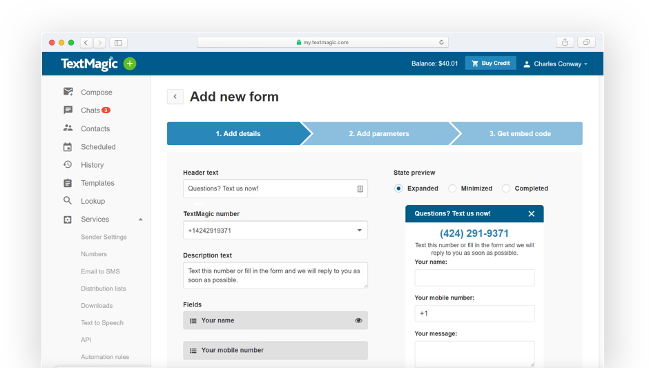Click the History clock icon
This screenshot has height=368, width=649.
68,165
